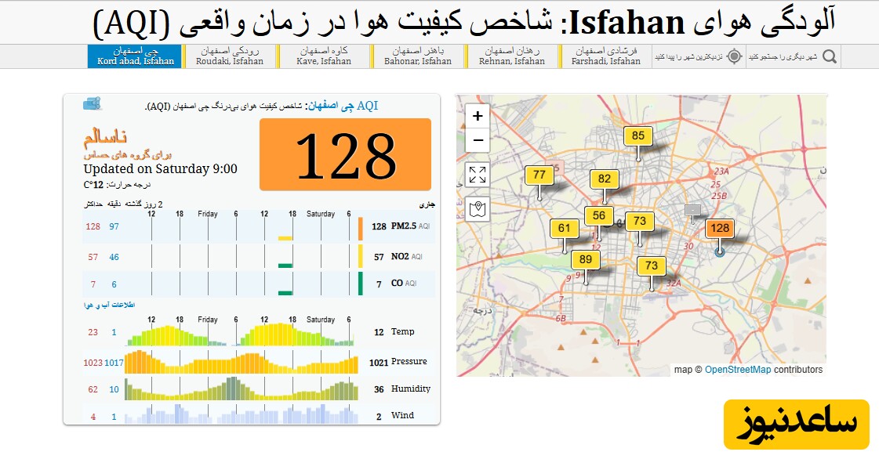Screen dimensions: 879x459
Task: Click the green CO color indicator
Action: tap(361, 284)
